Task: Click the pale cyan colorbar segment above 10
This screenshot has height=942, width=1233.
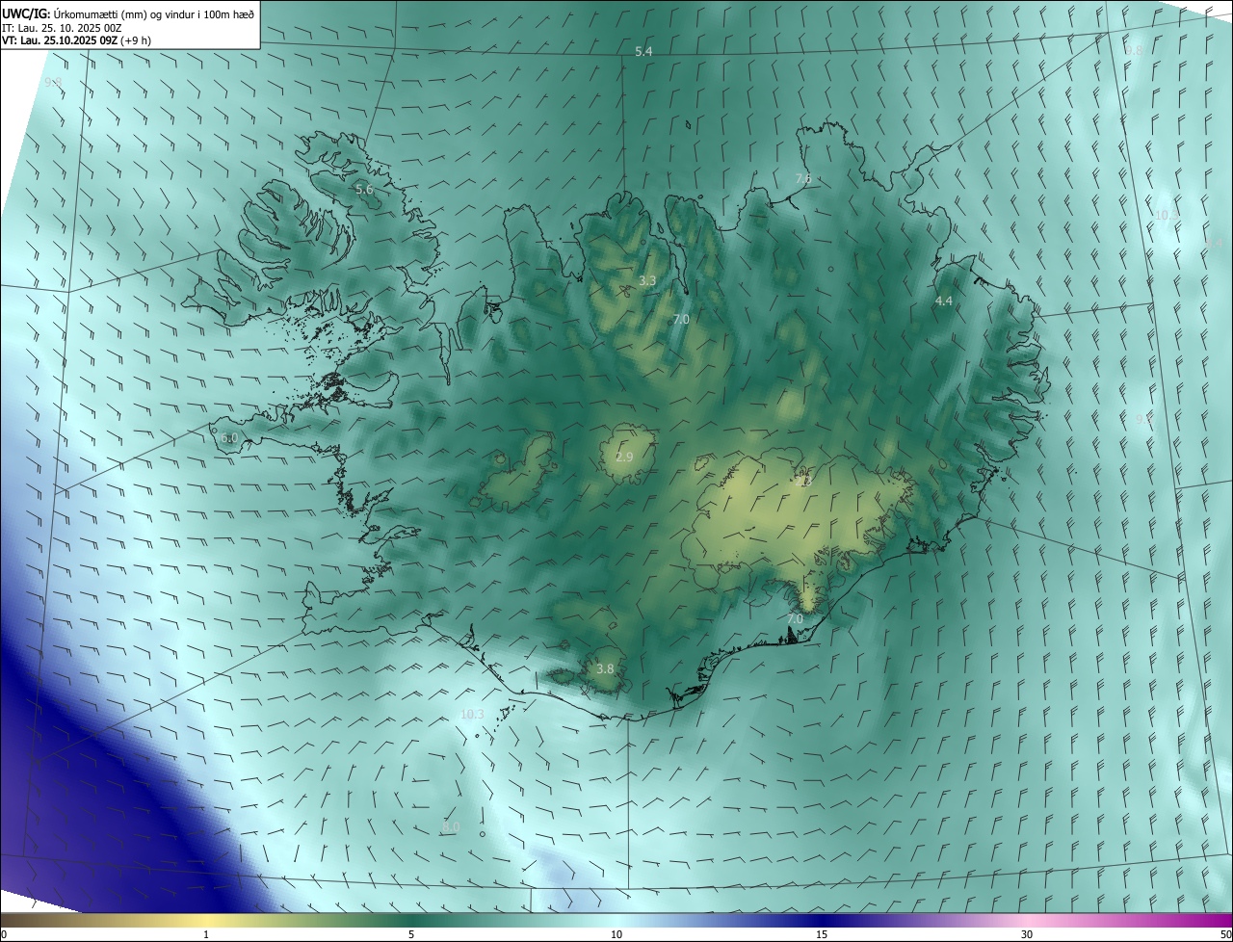Action: tap(616, 920)
